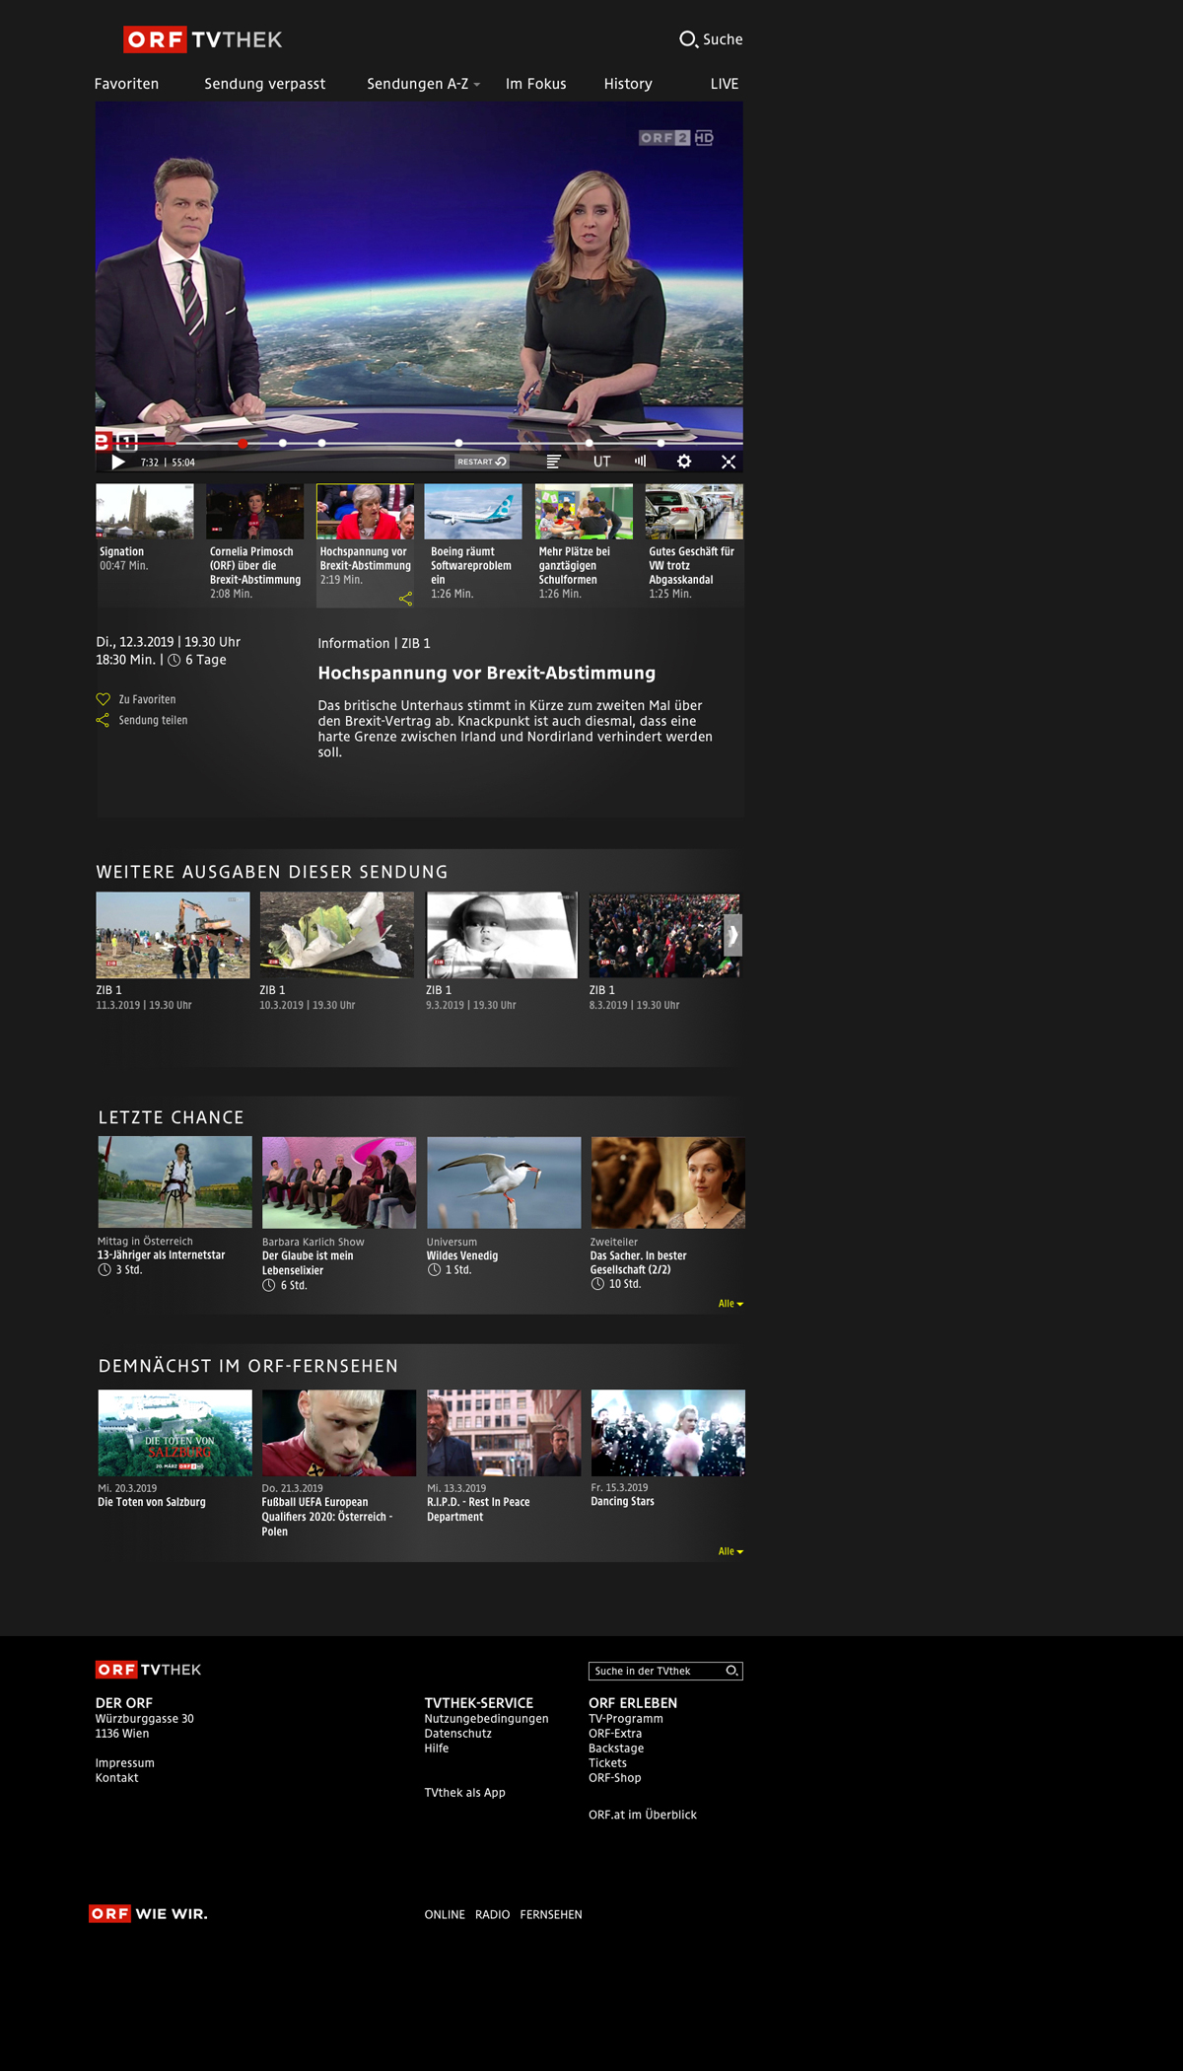This screenshot has height=2071, width=1183.
Task: Select the Cornelia Primosch Brexit segment
Action: point(255,511)
